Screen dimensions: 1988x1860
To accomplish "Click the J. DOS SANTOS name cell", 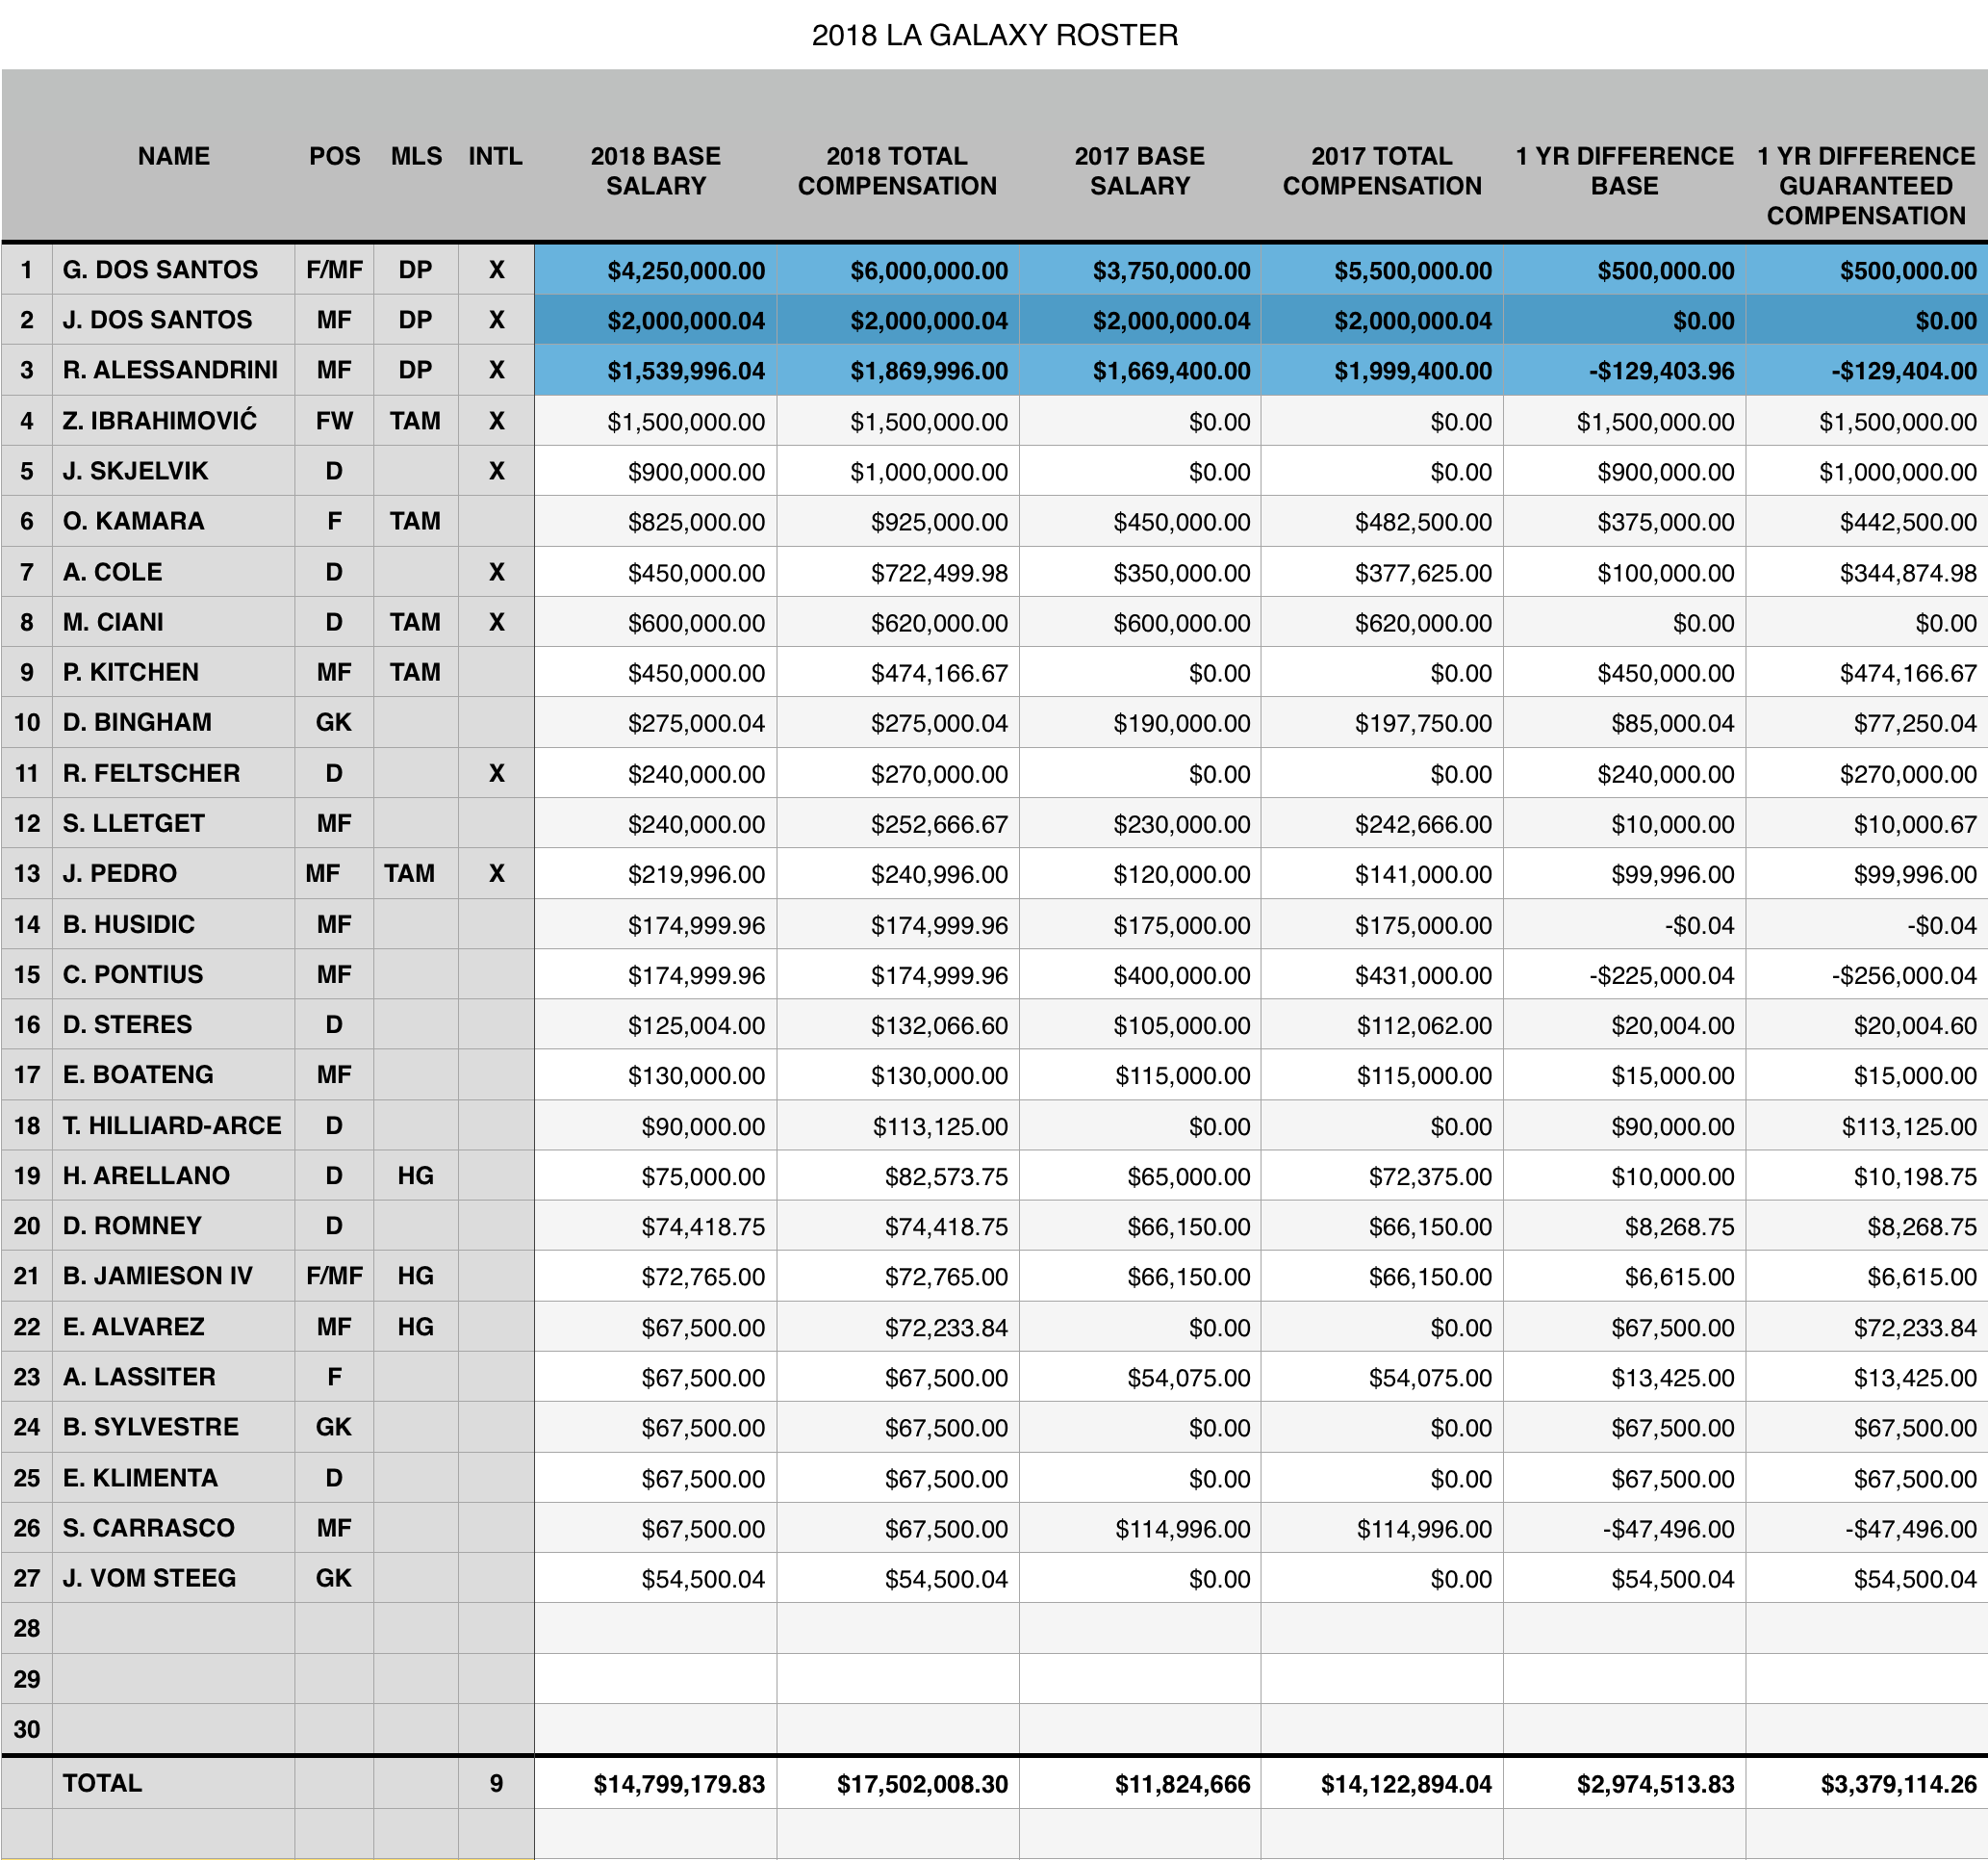I will click(x=174, y=321).
